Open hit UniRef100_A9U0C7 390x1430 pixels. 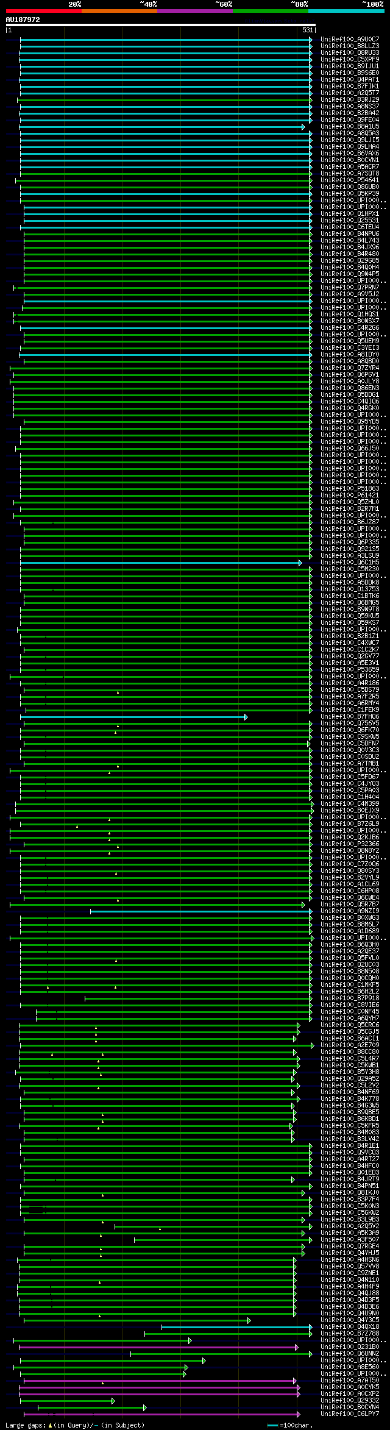click(x=350, y=40)
